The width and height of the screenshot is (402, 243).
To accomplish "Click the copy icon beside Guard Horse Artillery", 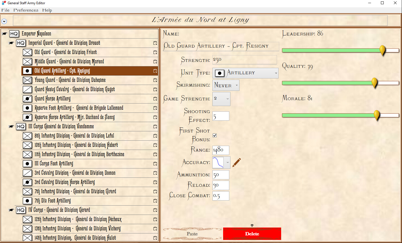I will (155, 99).
